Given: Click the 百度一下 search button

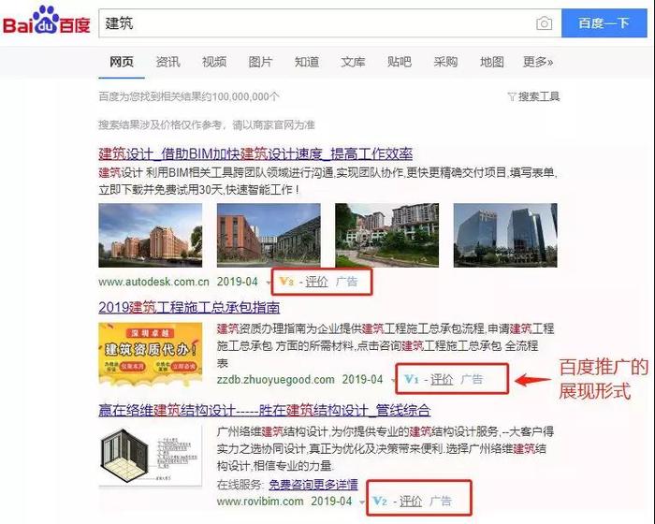Looking at the screenshot, I should (x=604, y=23).
